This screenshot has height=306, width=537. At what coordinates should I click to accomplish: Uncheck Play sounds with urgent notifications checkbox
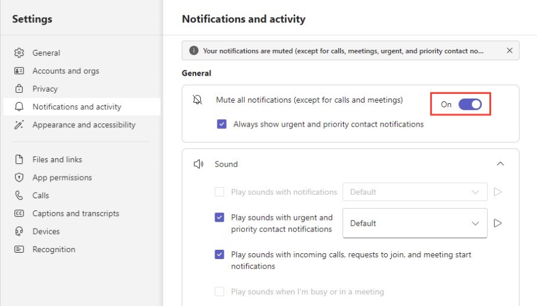[220, 218]
